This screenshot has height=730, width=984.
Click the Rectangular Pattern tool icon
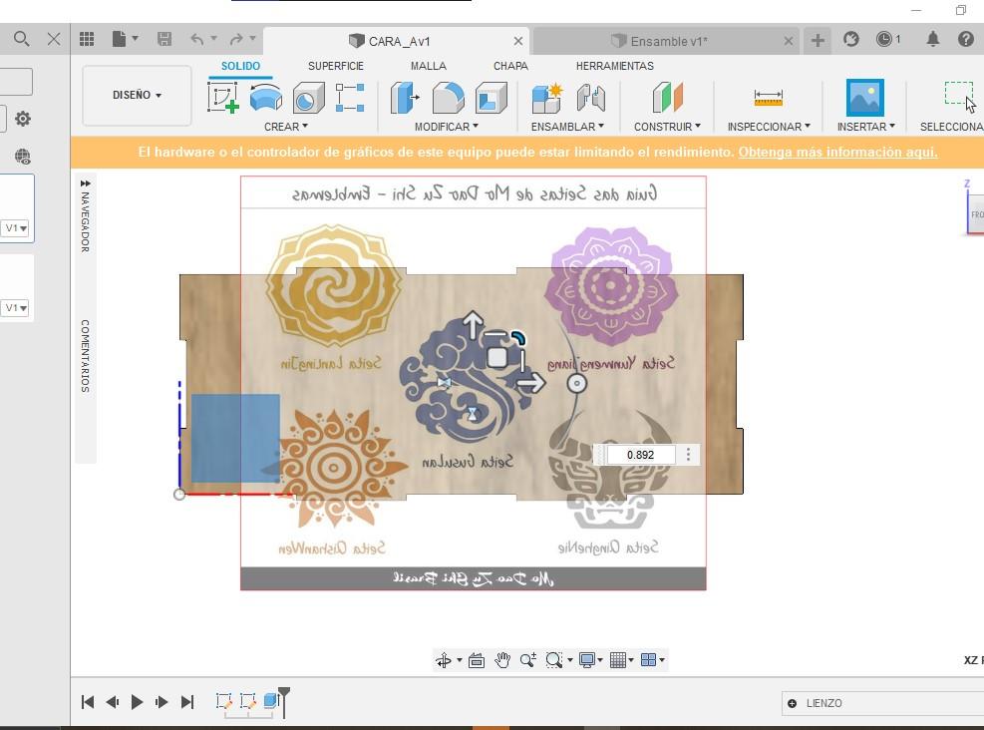point(350,98)
